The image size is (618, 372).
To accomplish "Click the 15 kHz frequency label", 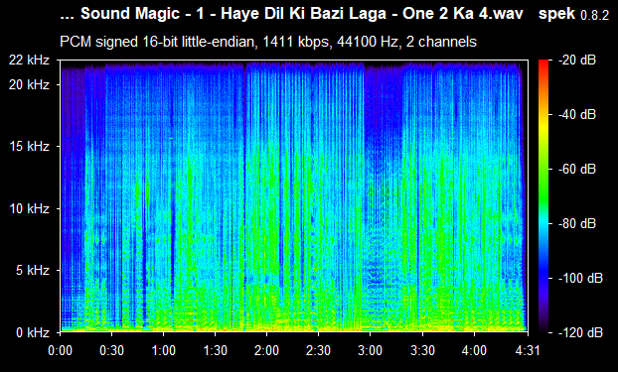I will coord(30,147).
